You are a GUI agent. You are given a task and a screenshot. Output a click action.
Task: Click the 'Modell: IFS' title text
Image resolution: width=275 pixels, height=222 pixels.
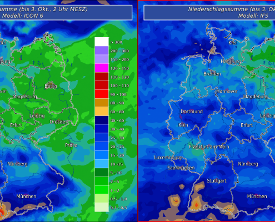point(253,16)
